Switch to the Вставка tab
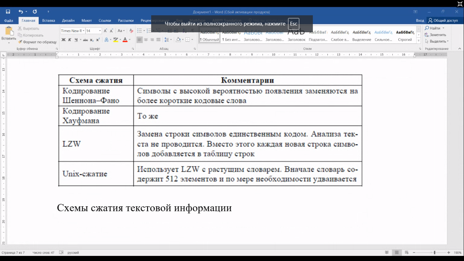 click(49, 21)
